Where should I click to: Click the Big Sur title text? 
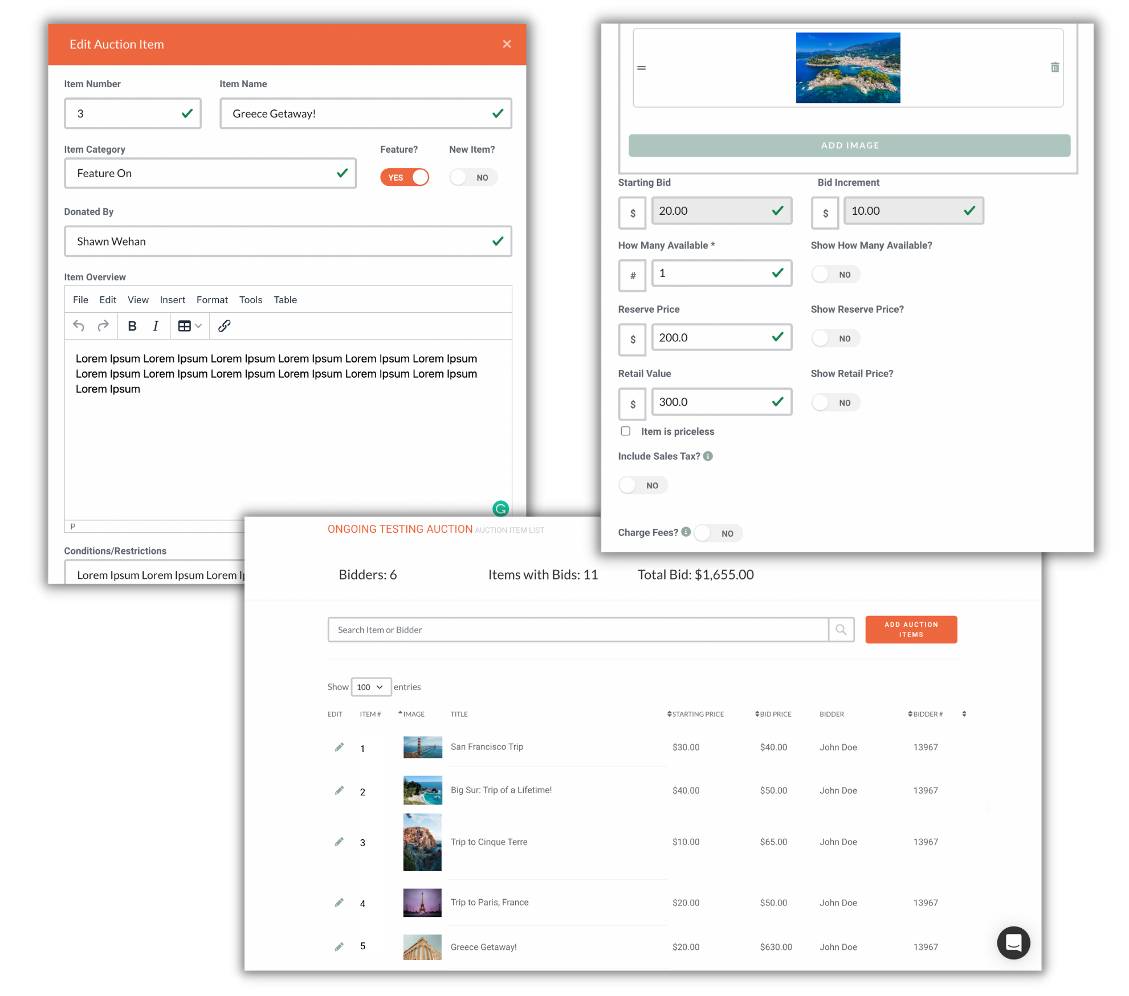[x=501, y=790]
